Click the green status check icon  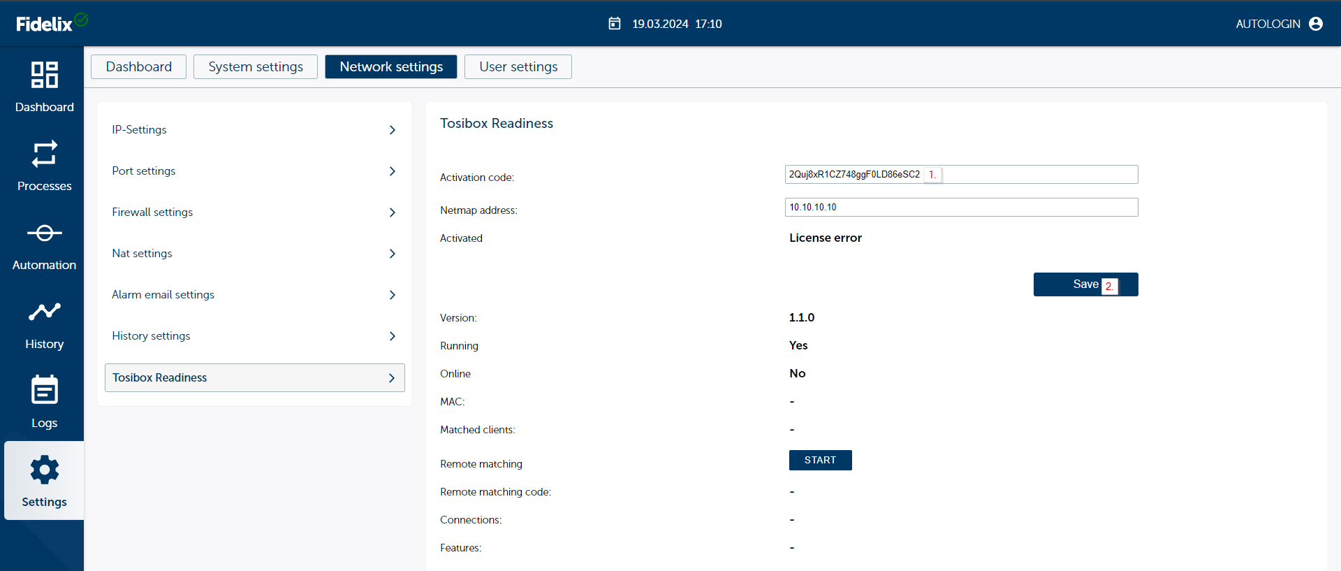[81, 19]
